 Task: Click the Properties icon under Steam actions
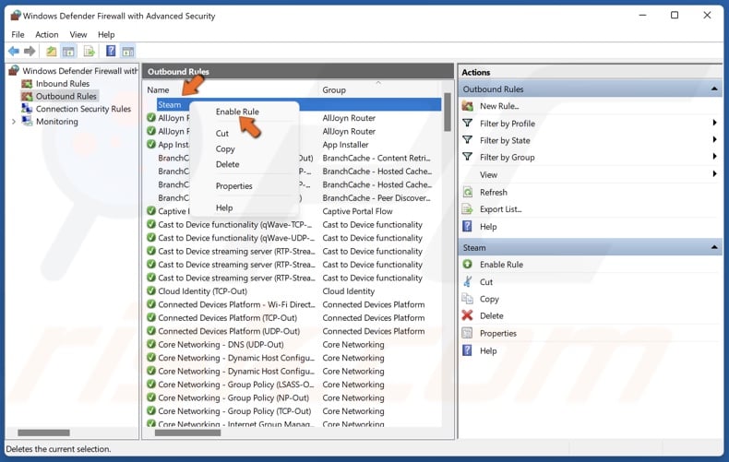[468, 333]
